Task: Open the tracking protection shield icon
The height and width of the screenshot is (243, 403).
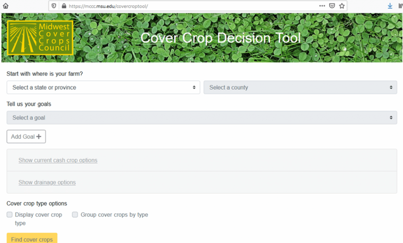Action: [x=54, y=6]
